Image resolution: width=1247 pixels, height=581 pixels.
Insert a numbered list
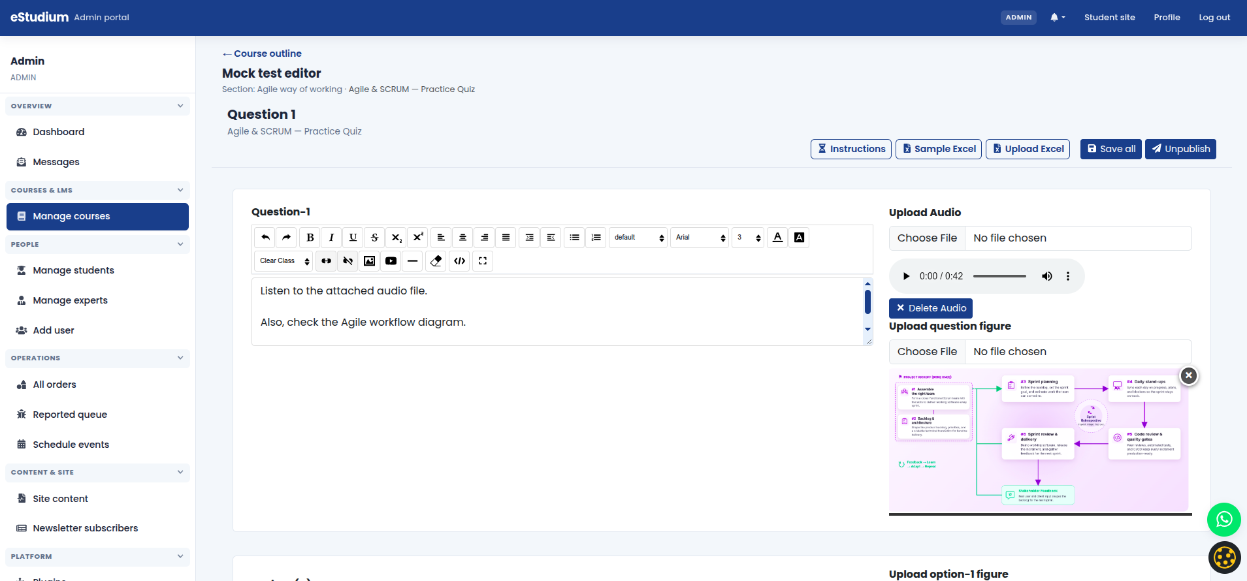tap(596, 238)
